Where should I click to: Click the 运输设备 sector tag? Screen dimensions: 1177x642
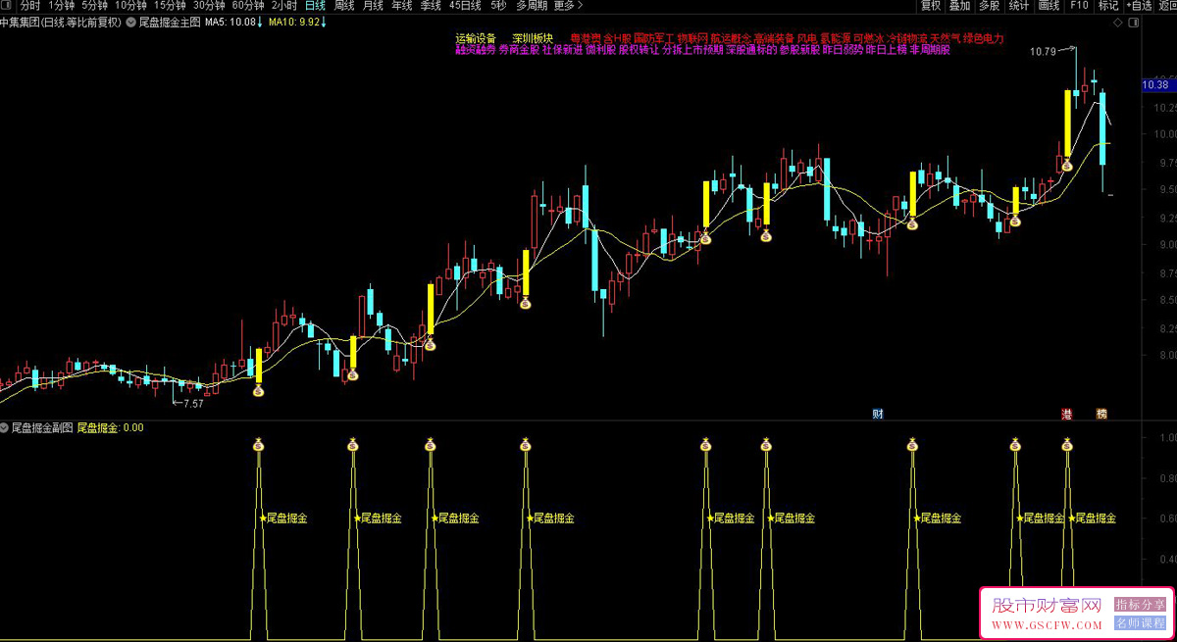476,39
